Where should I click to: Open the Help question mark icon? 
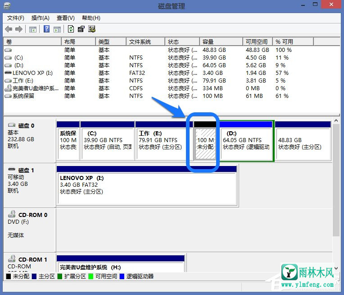click(46, 29)
